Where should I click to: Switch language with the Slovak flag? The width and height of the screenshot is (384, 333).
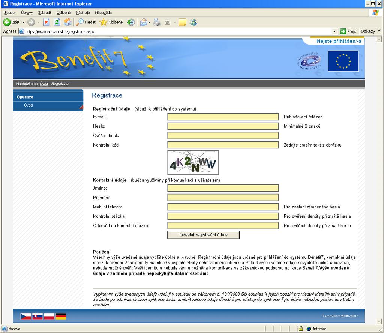click(37, 316)
